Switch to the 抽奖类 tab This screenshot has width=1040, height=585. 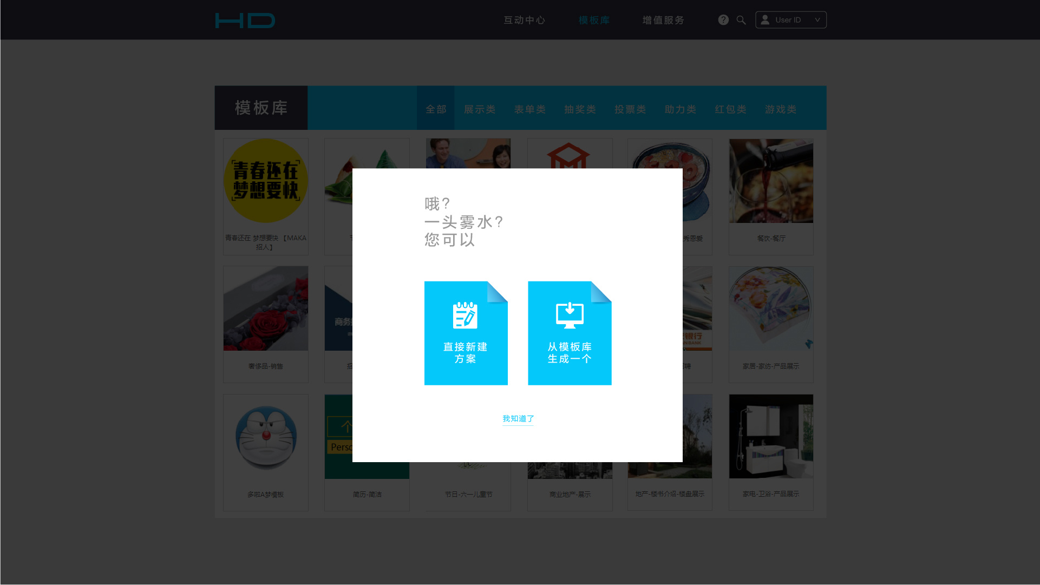pos(580,109)
